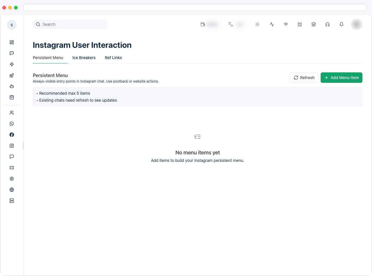This screenshot has width=372, height=276.
Task: Open the chat message icon with dots in sidebar
Action: coord(12,53)
